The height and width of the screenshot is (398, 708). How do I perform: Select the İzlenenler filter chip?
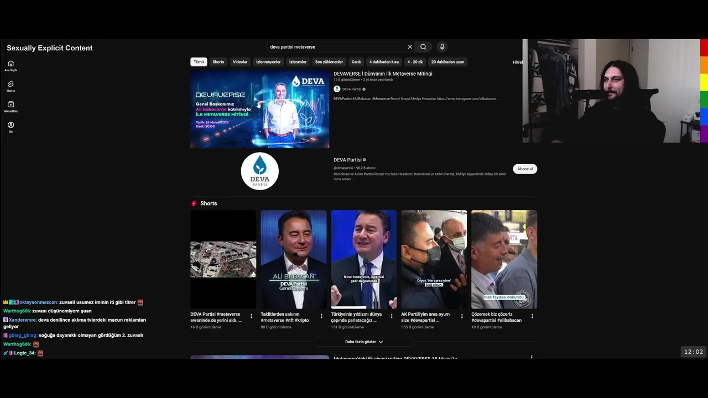tap(298, 62)
